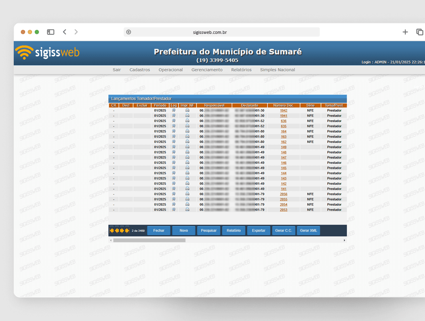
Task: Jump to the last page of records
Action: tap(127, 230)
